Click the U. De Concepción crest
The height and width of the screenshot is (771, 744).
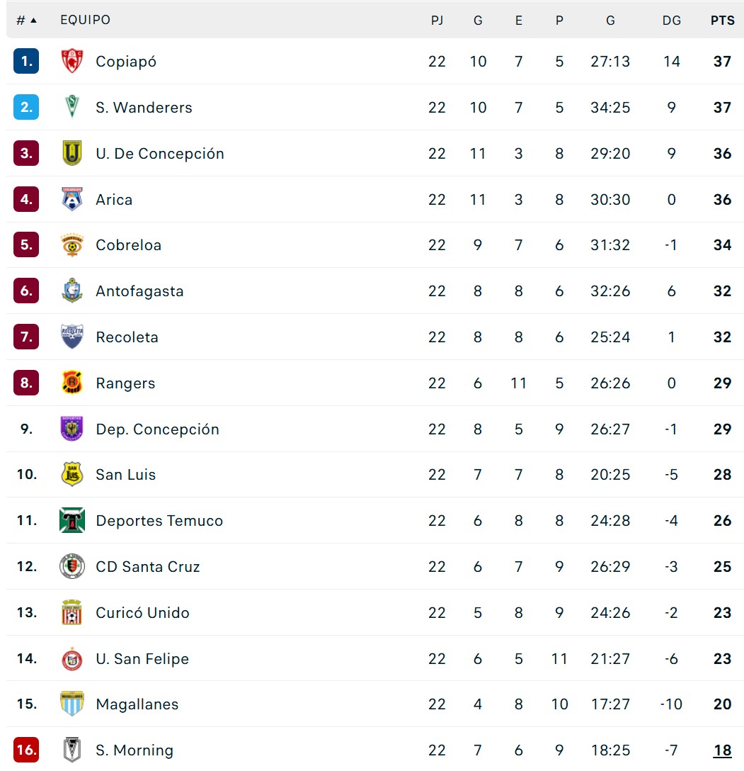71,154
